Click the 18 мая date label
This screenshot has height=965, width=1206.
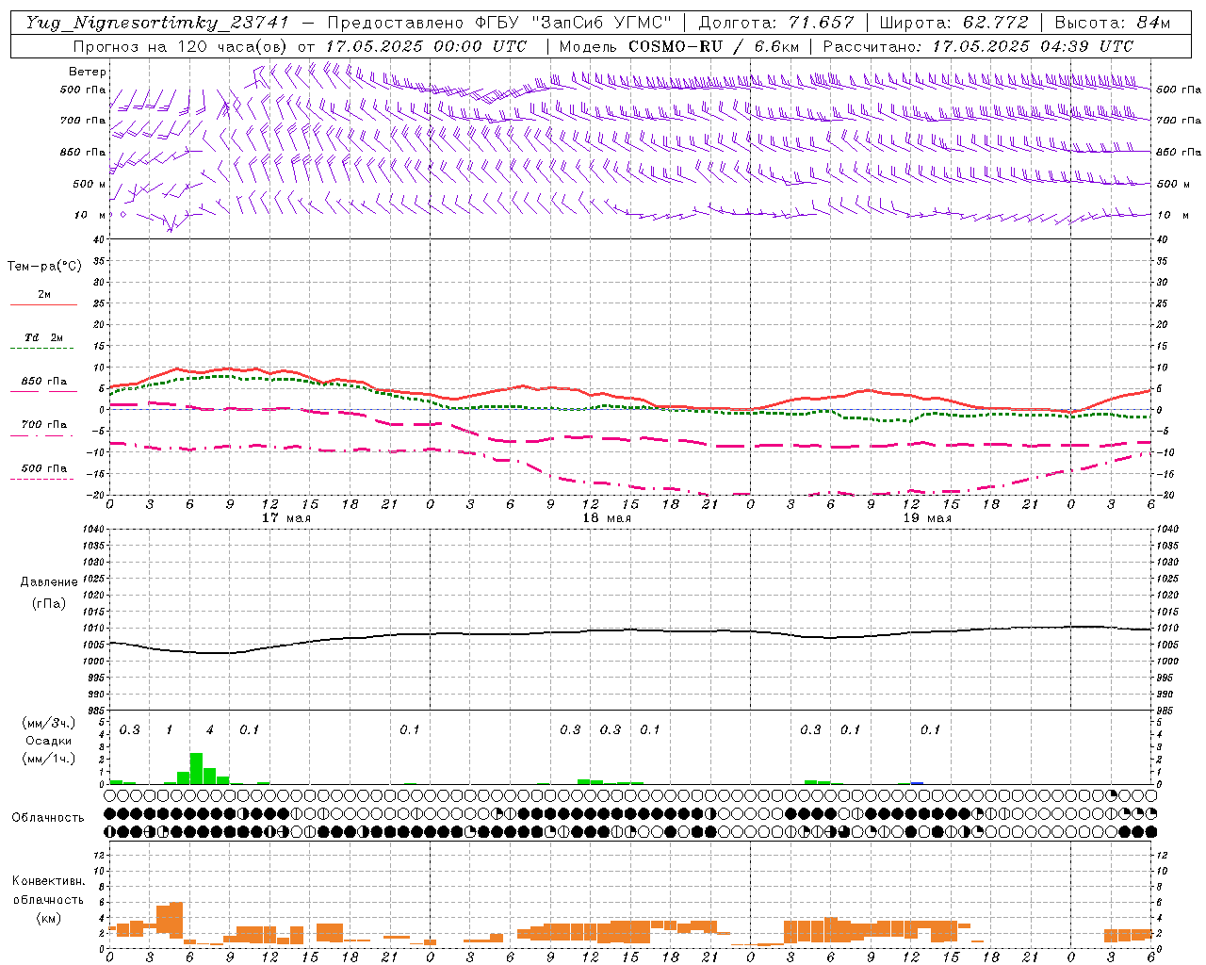coord(606,518)
